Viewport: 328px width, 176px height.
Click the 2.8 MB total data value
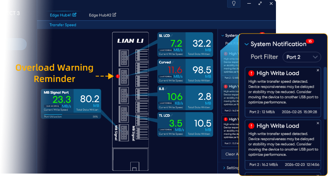point(205,97)
